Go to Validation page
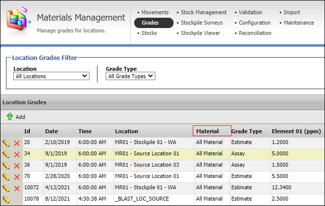Image resolution: width=325 pixels, height=206 pixels. point(250,12)
